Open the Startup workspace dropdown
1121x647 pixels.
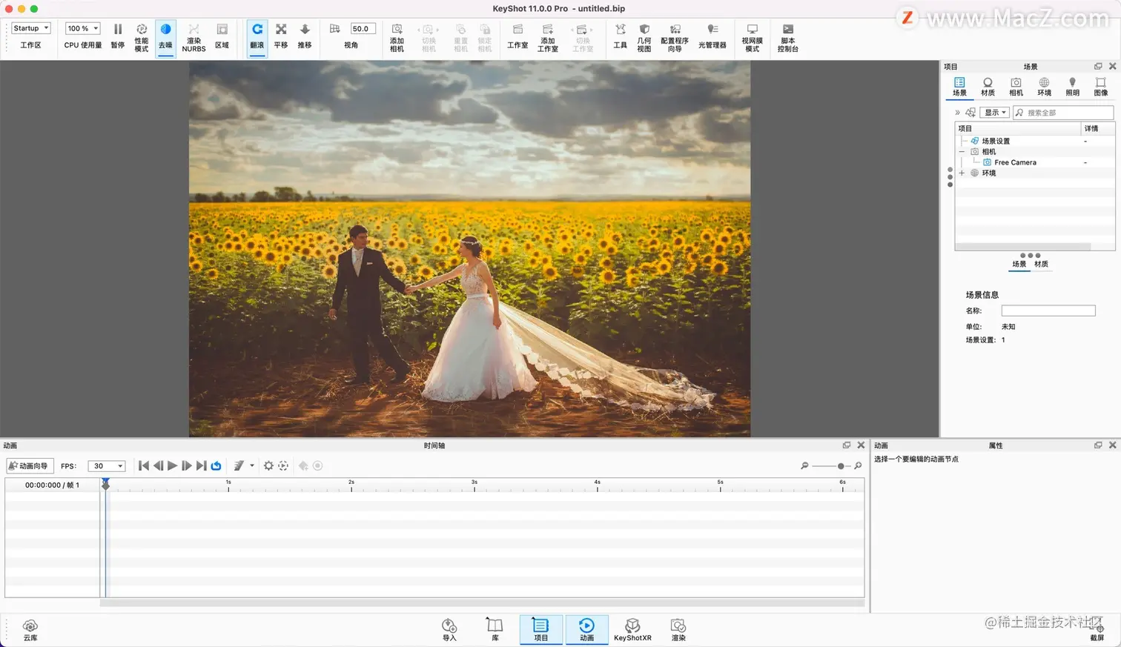pos(31,28)
